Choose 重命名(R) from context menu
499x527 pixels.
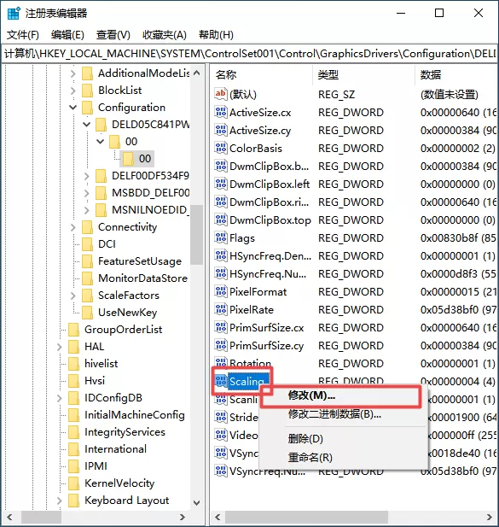coord(344,458)
